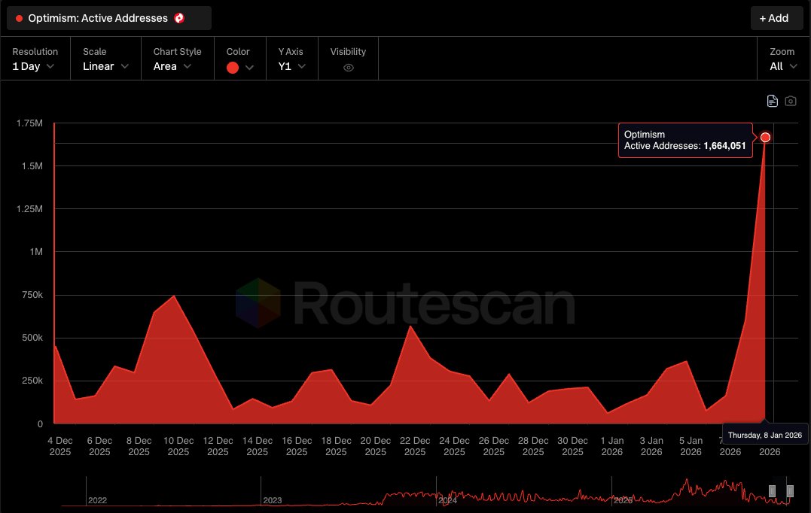Select the Optimism: Active Addresses series chip

click(x=109, y=18)
